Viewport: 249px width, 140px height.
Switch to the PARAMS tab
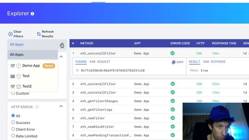(81, 62)
